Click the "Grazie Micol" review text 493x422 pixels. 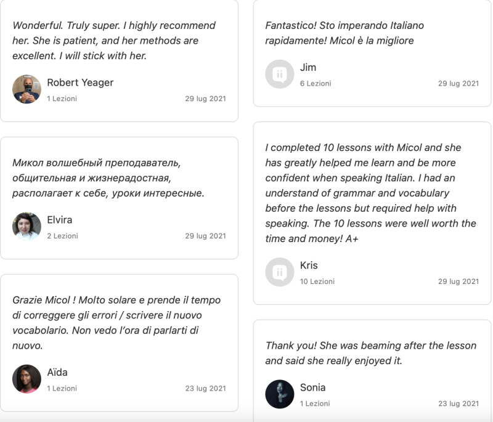(116, 323)
